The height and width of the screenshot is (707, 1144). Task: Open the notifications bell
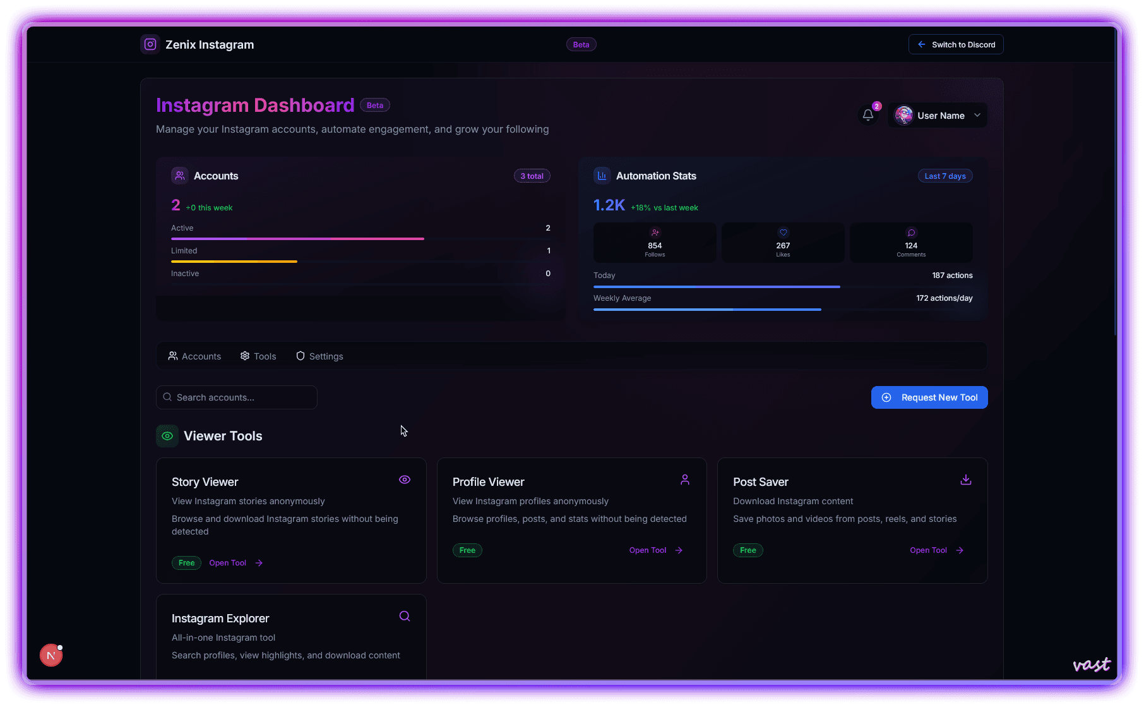point(868,115)
